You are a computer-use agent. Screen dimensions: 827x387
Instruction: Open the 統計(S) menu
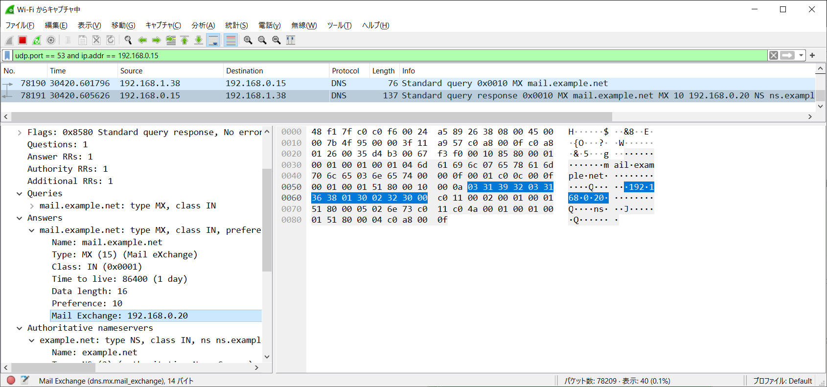click(236, 25)
